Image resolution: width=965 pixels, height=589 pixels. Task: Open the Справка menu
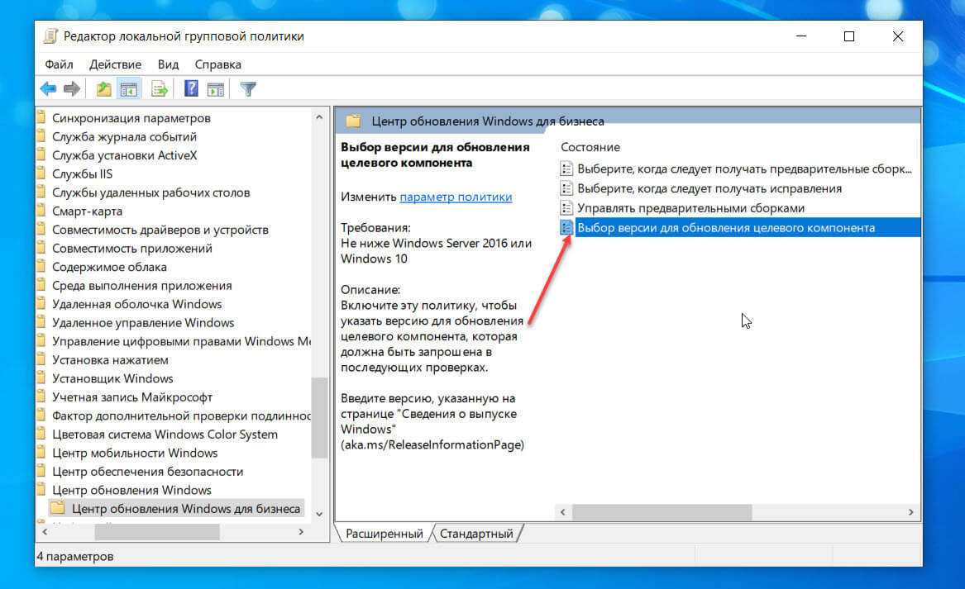(x=217, y=64)
